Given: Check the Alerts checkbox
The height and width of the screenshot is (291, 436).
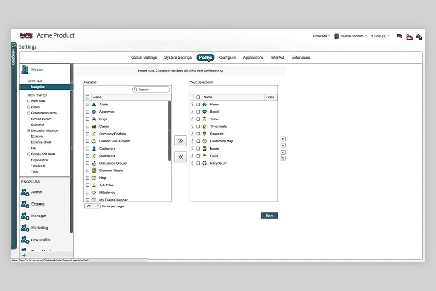Looking at the screenshot, I should click(x=88, y=105).
